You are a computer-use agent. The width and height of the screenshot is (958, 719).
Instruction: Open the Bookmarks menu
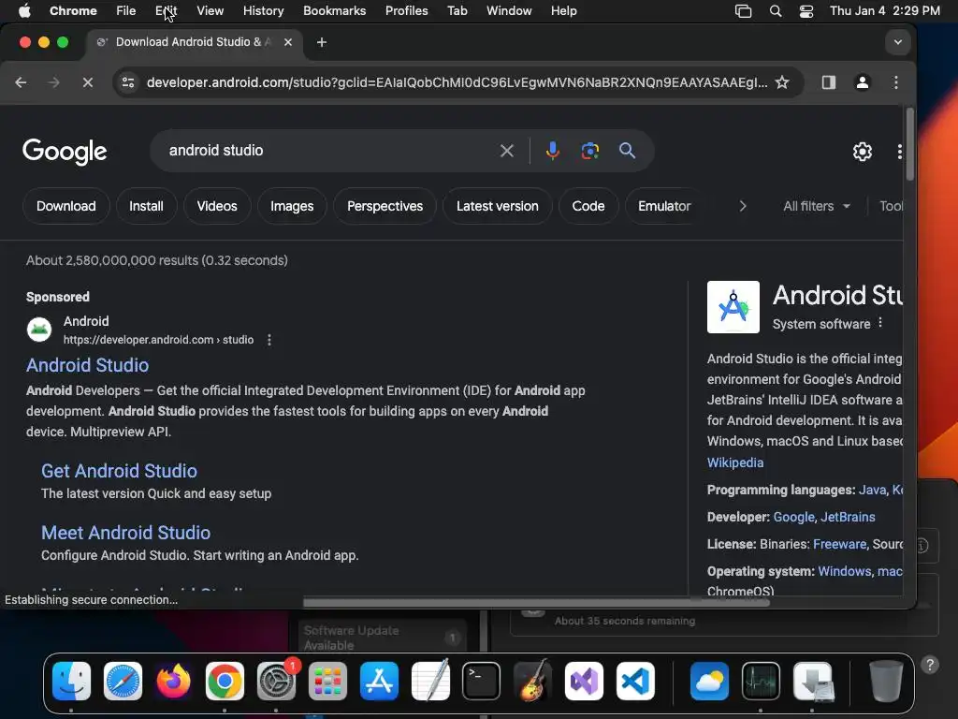pyautogui.click(x=334, y=11)
